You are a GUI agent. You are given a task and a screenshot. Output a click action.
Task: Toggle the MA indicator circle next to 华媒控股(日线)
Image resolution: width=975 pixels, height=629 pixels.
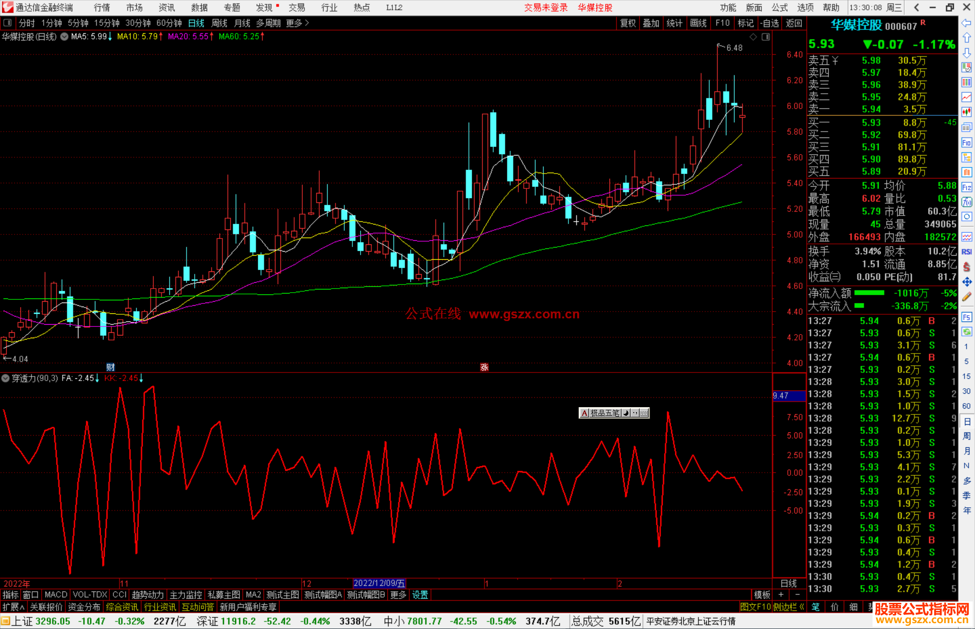pyautogui.click(x=64, y=37)
